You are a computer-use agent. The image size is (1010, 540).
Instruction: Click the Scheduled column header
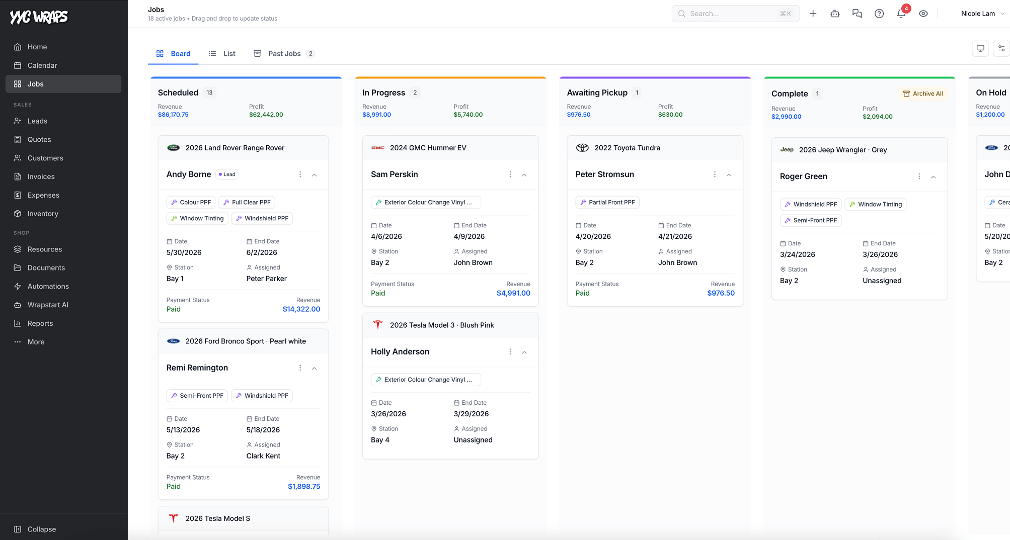pos(178,93)
